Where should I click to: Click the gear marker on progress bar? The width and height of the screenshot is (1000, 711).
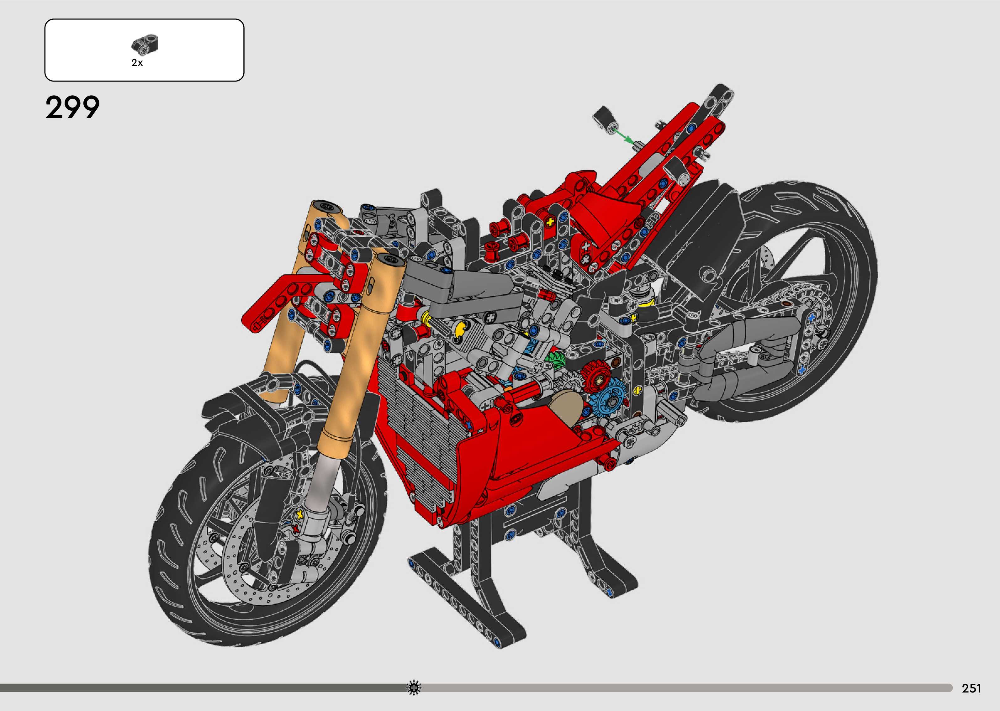414,688
